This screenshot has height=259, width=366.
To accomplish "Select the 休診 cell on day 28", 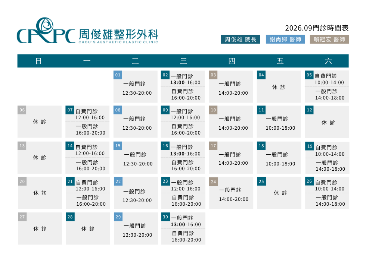I will pos(88,228).
